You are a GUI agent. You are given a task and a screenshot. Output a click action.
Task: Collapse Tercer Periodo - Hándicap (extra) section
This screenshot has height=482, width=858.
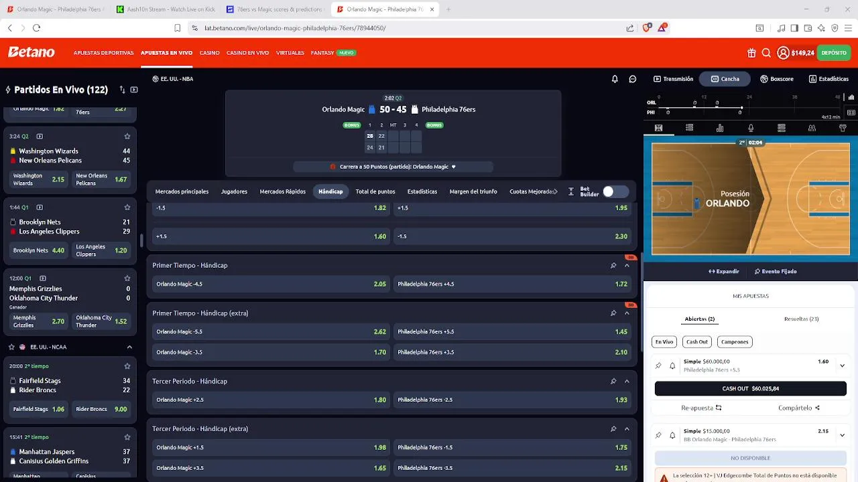[x=627, y=429]
